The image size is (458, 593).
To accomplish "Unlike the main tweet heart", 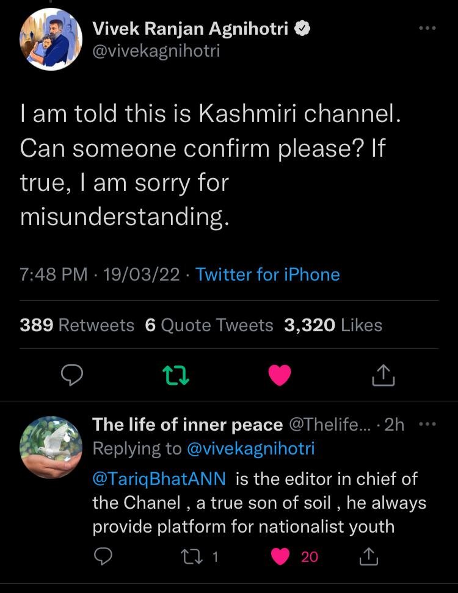I will [280, 375].
